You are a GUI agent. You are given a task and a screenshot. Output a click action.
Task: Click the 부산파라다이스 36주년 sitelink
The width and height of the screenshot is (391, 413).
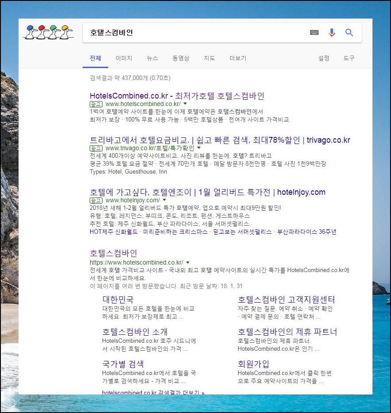(307, 232)
